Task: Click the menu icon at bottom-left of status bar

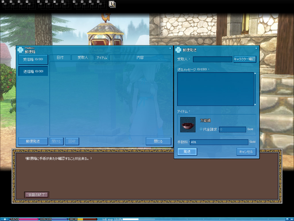Action: pyautogui.click(x=5, y=219)
